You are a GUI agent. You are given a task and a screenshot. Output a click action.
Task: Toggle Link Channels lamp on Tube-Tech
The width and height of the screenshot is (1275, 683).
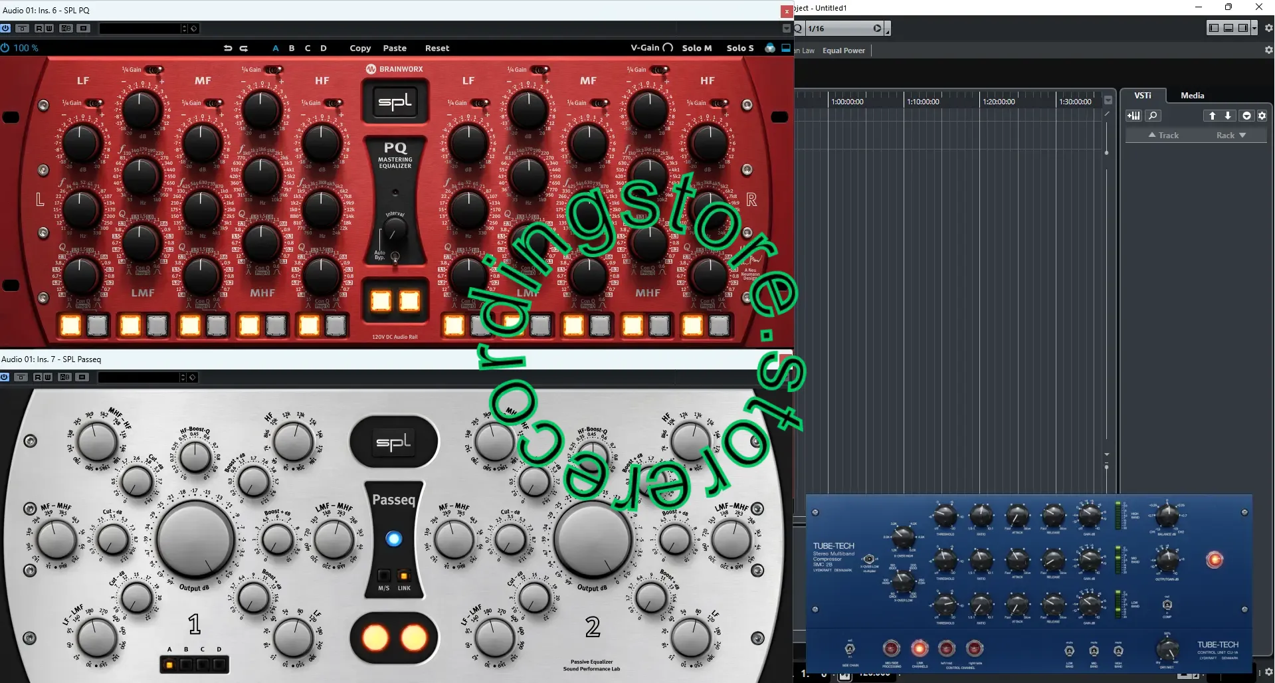tap(920, 648)
